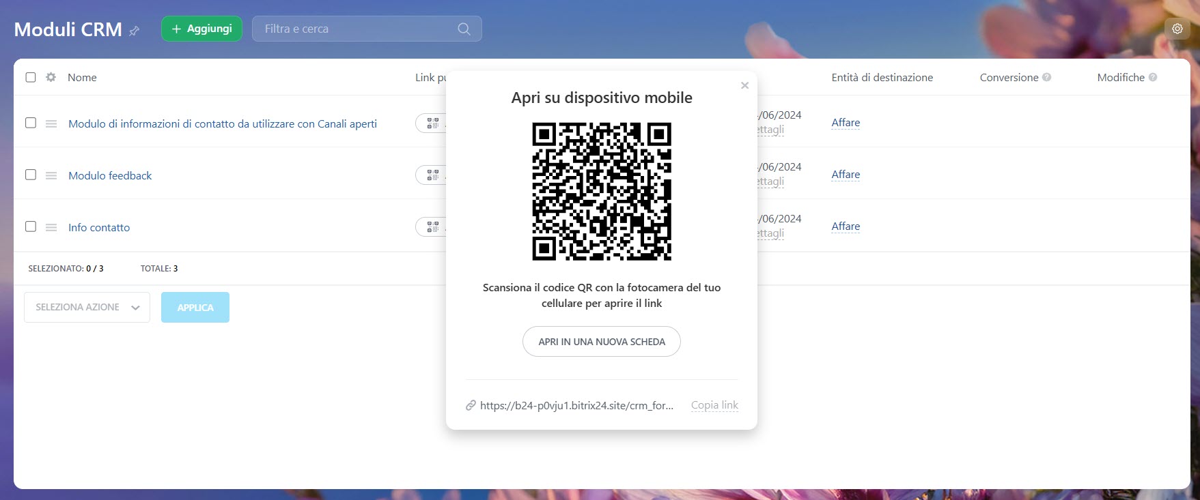Click Modifiche help question mark icon
1200x500 pixels.
(x=1153, y=78)
